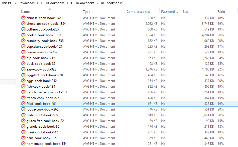
Task: Click the duck-cook-book-36 file icon
Action: [23, 63]
